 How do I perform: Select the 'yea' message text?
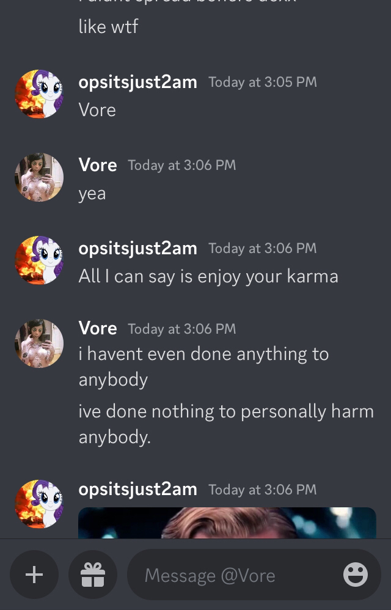[92, 194]
